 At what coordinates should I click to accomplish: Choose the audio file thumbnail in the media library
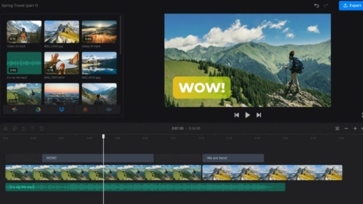tap(24, 63)
